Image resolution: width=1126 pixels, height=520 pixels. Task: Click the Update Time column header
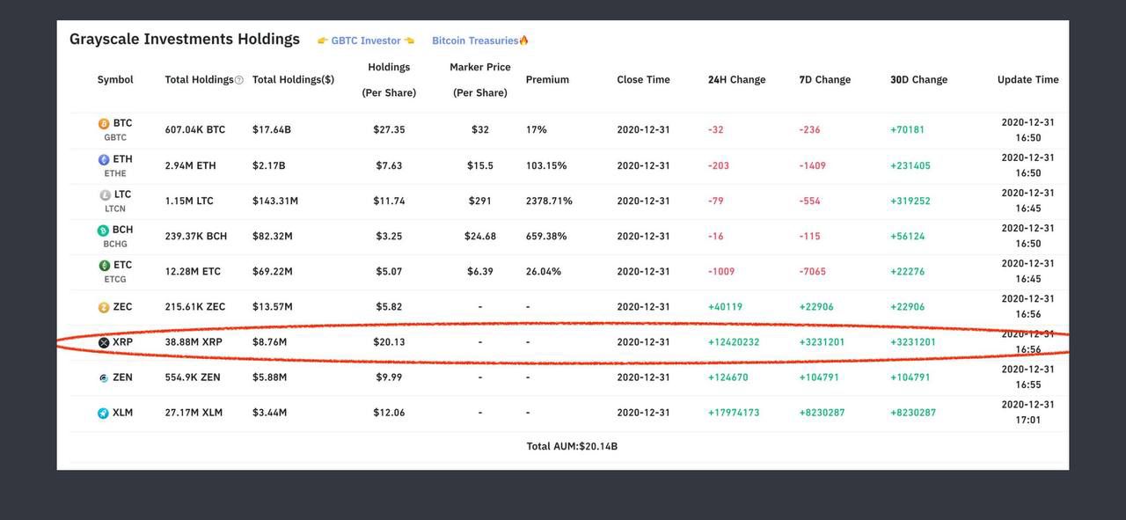point(1027,79)
